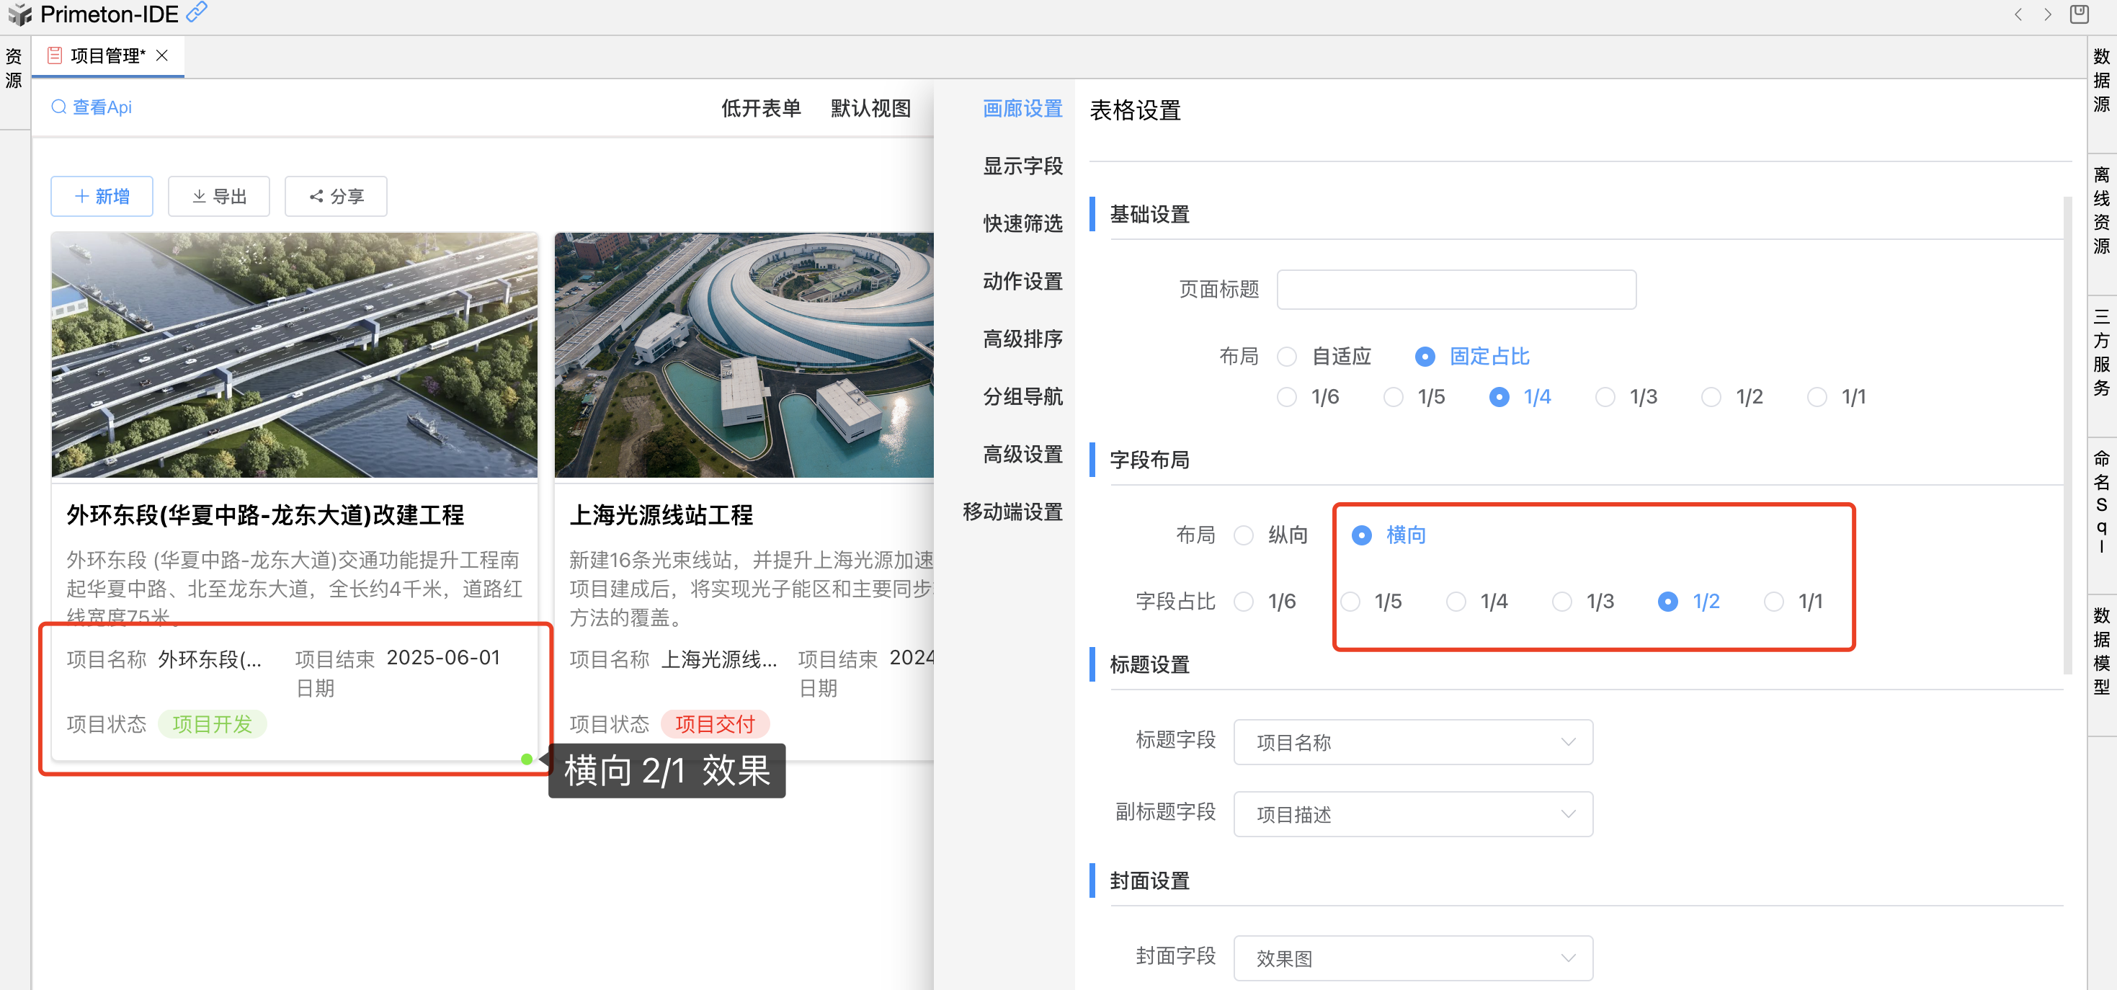Switch to the 显示字段 settings tab
This screenshot has width=2117, height=990.
1022,166
